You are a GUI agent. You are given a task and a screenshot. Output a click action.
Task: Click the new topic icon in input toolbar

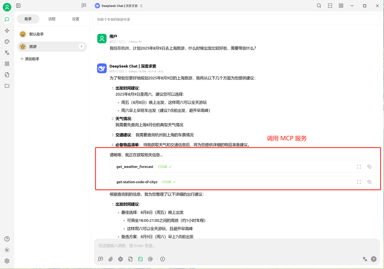point(101,259)
